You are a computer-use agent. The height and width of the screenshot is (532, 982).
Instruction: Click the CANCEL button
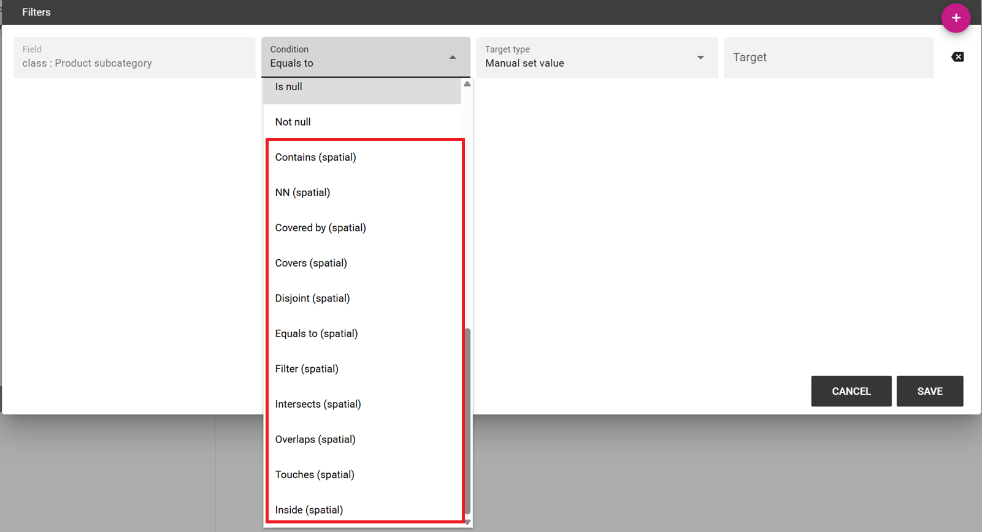pyautogui.click(x=851, y=391)
